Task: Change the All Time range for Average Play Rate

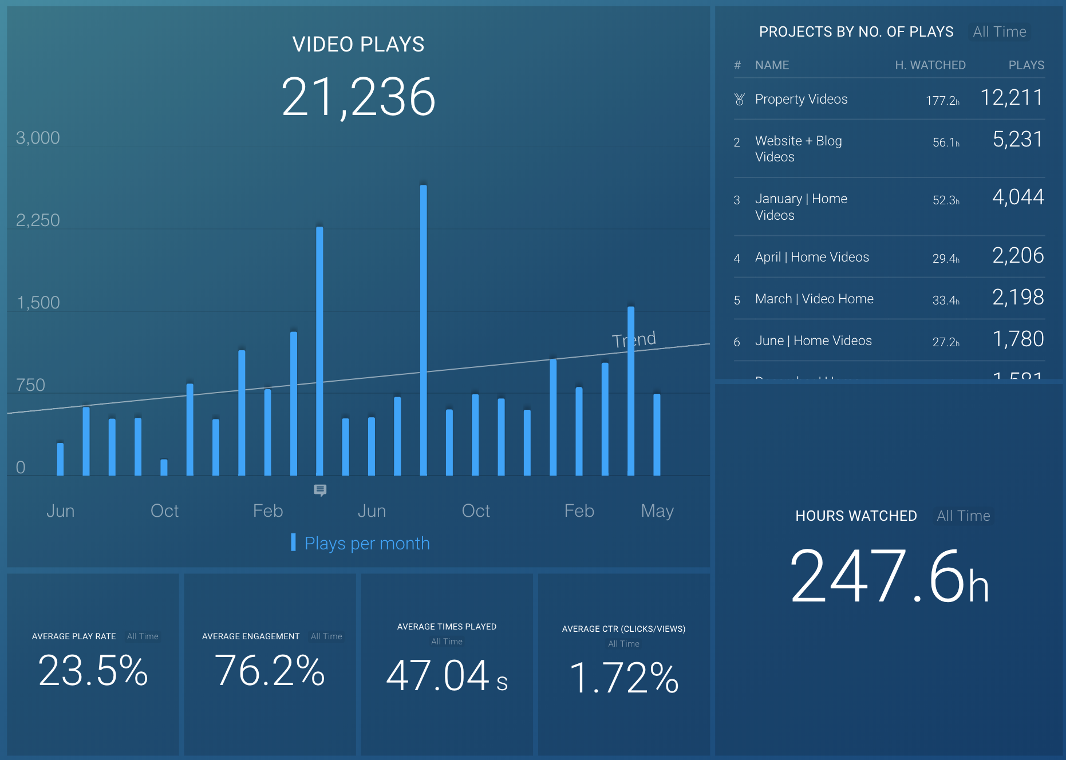Action: coord(143,636)
